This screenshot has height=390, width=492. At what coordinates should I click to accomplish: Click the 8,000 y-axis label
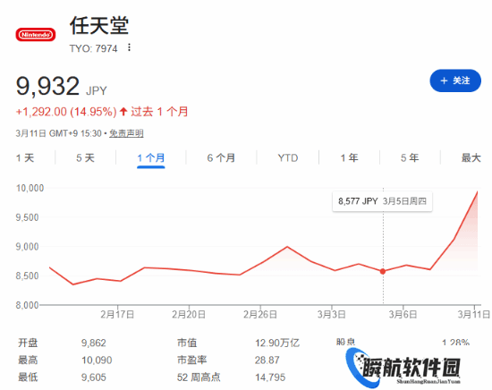click(x=28, y=305)
